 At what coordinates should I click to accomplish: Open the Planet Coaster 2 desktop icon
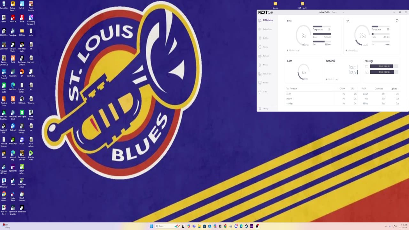pos(4,74)
